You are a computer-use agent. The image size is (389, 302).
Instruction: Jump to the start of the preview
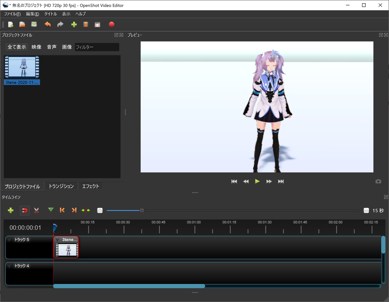234,181
